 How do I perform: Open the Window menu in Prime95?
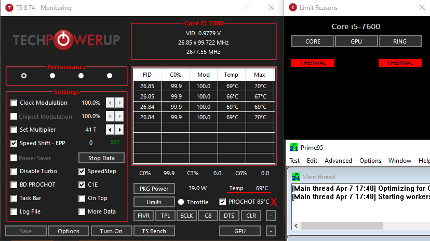click(x=399, y=161)
